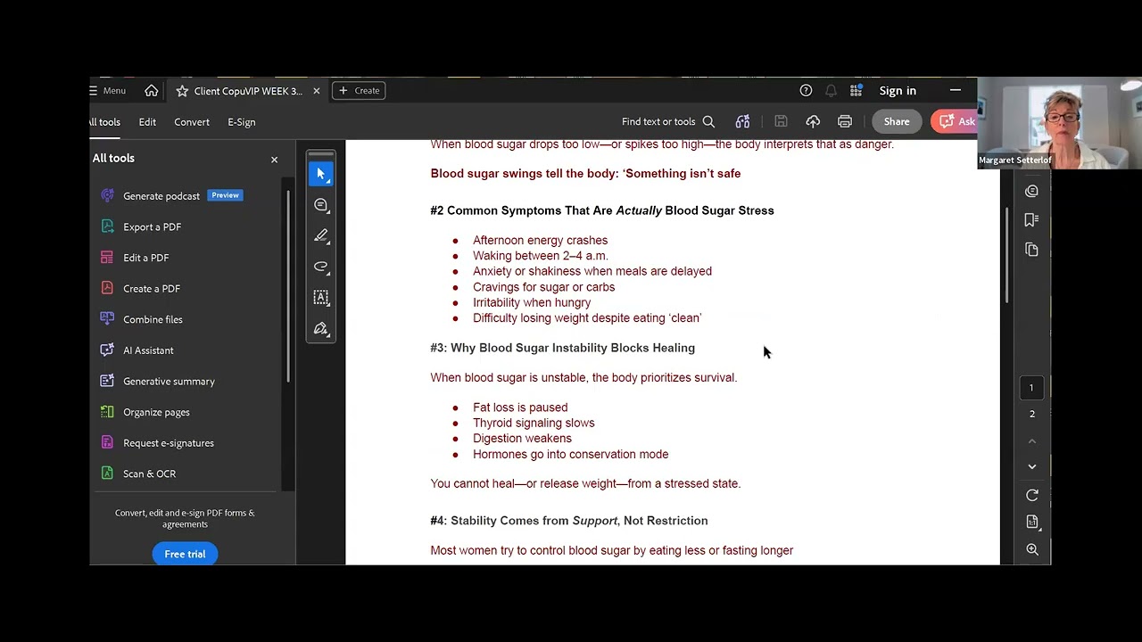Viewport: 1142px width, 642px height.
Task: Go to previous page with up chevron
Action: (x=1032, y=441)
